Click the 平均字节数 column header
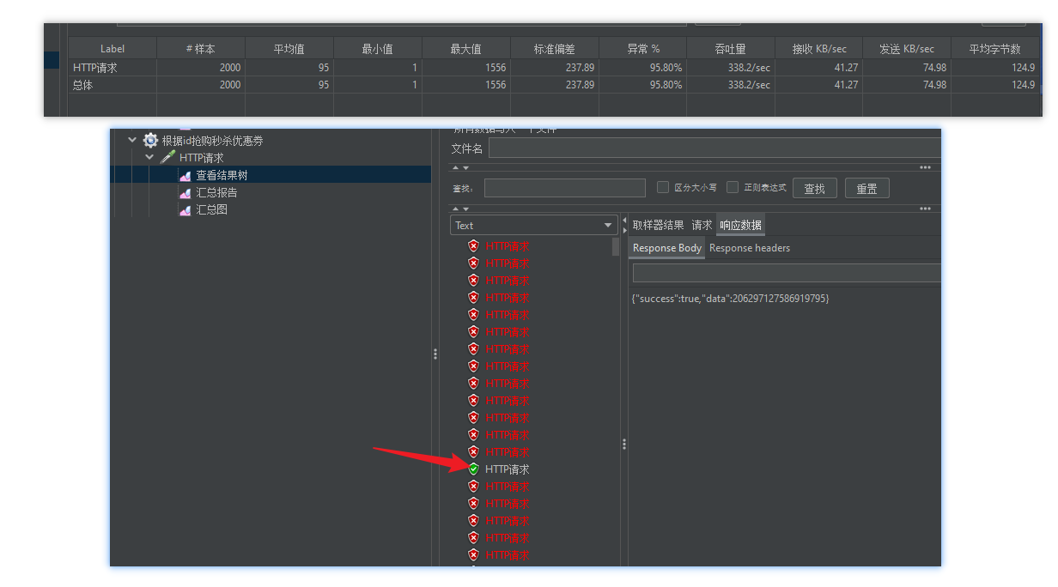The height and width of the screenshot is (587, 1058). tap(995, 49)
